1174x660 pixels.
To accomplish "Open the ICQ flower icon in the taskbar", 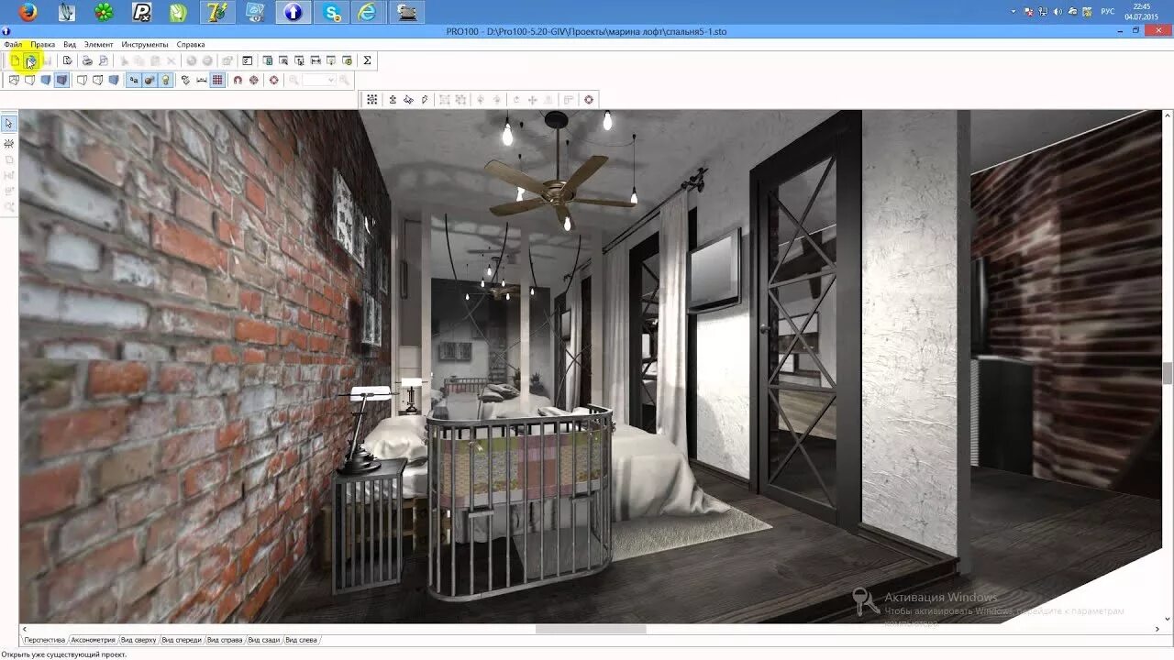I will click(104, 12).
